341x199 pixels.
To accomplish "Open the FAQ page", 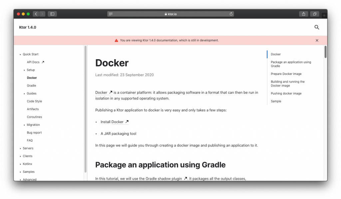I will (x=30, y=140).
